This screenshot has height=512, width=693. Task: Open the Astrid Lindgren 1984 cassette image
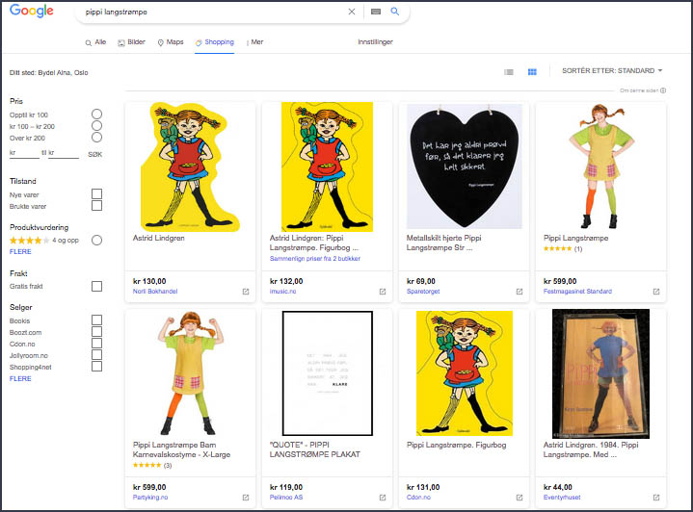601,373
